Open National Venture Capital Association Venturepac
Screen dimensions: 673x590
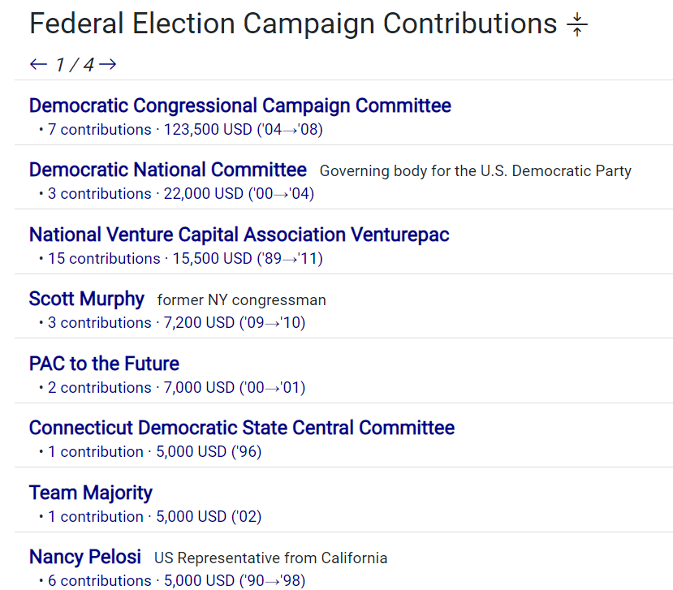pyautogui.click(x=239, y=235)
